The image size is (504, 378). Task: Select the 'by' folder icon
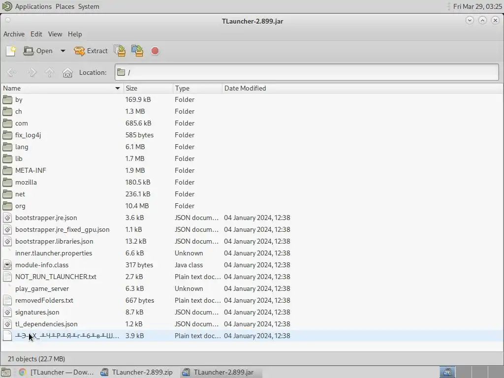[7, 99]
